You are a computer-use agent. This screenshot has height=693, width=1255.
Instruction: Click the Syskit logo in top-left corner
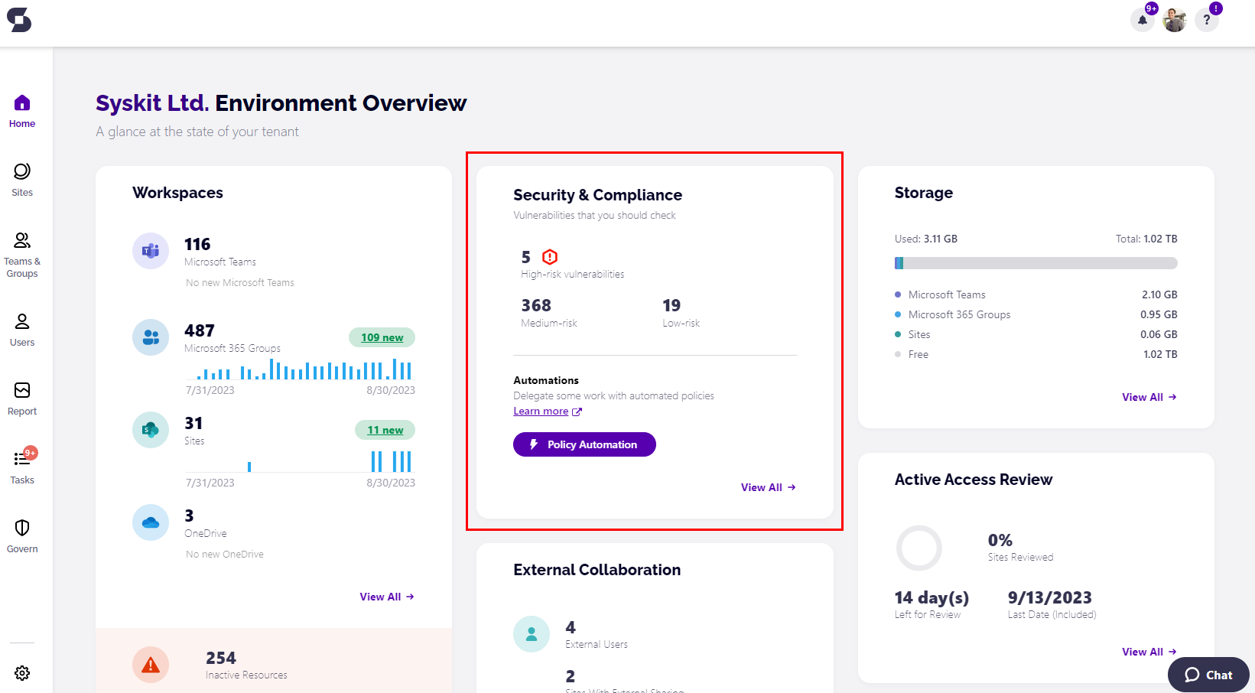point(19,20)
